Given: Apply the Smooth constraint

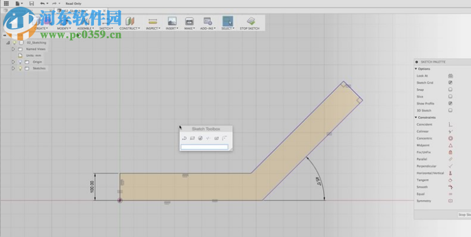Looking at the screenshot, I should coord(450,187).
